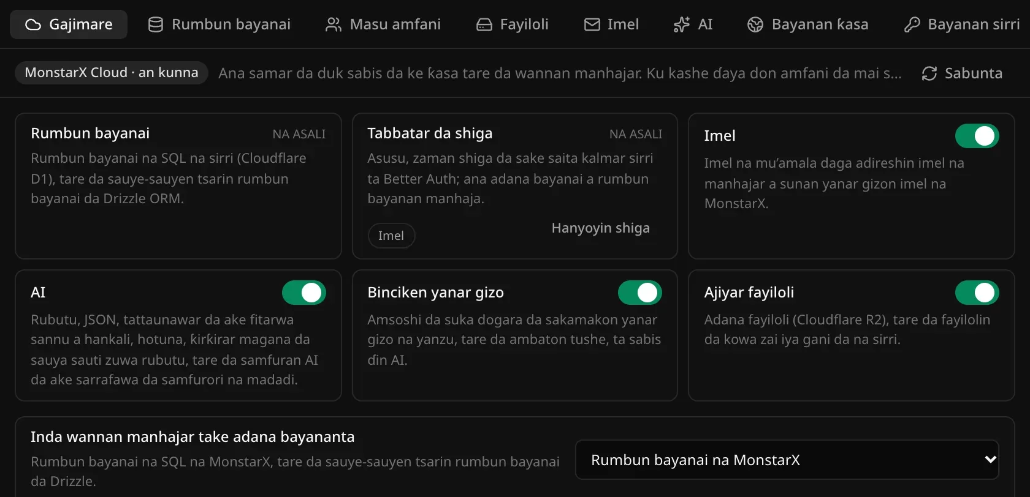Open the Gajimare tab
The height and width of the screenshot is (497, 1030).
point(69,24)
